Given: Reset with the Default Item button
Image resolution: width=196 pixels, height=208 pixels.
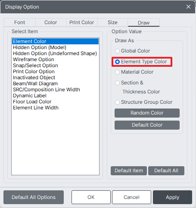Looking at the screenshot, I should [x=129, y=171].
